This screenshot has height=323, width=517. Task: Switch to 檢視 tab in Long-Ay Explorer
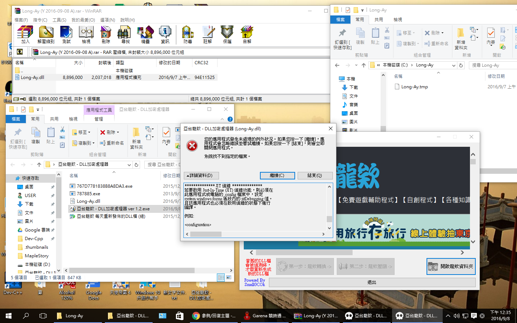[x=398, y=19]
